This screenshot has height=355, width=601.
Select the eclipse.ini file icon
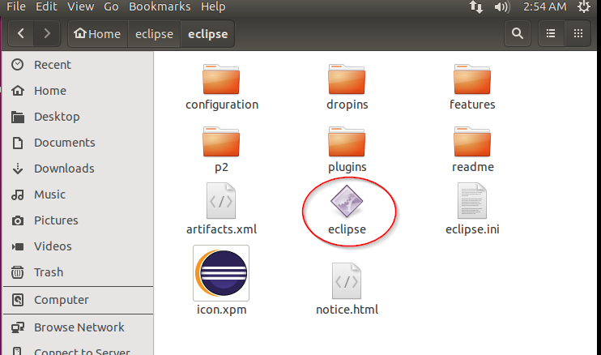click(x=472, y=201)
